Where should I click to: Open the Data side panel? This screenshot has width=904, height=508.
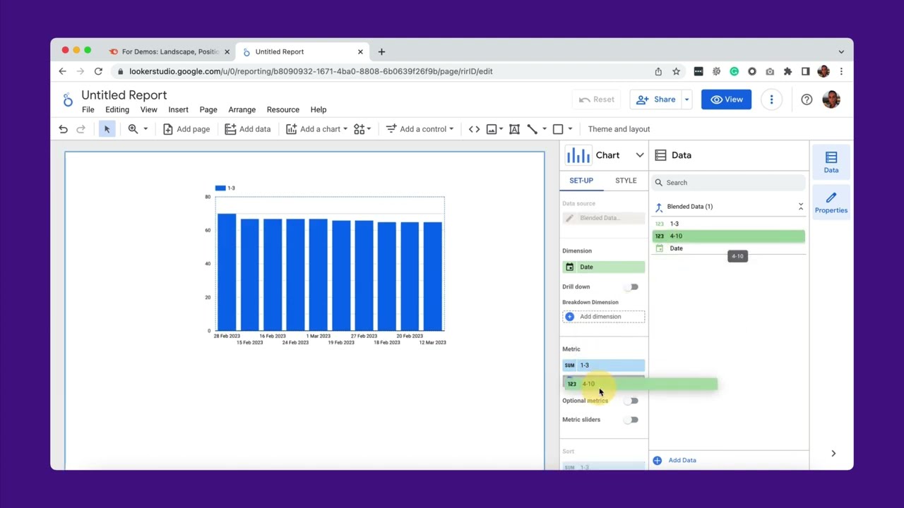831,162
